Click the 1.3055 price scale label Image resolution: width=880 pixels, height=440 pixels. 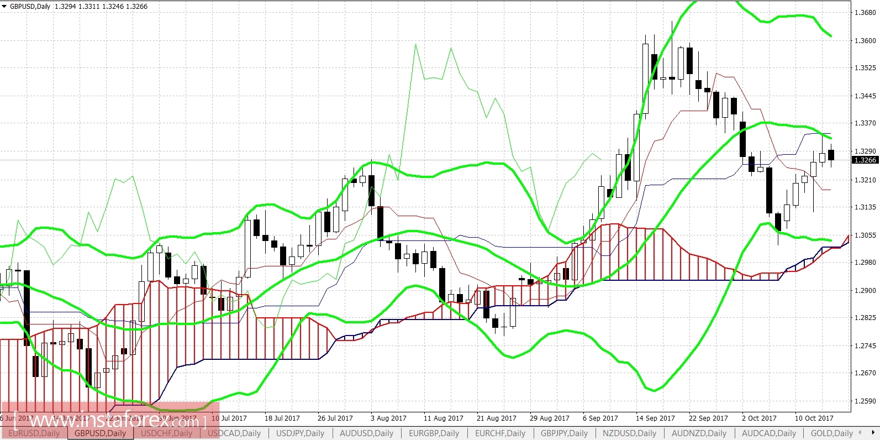coord(865,235)
